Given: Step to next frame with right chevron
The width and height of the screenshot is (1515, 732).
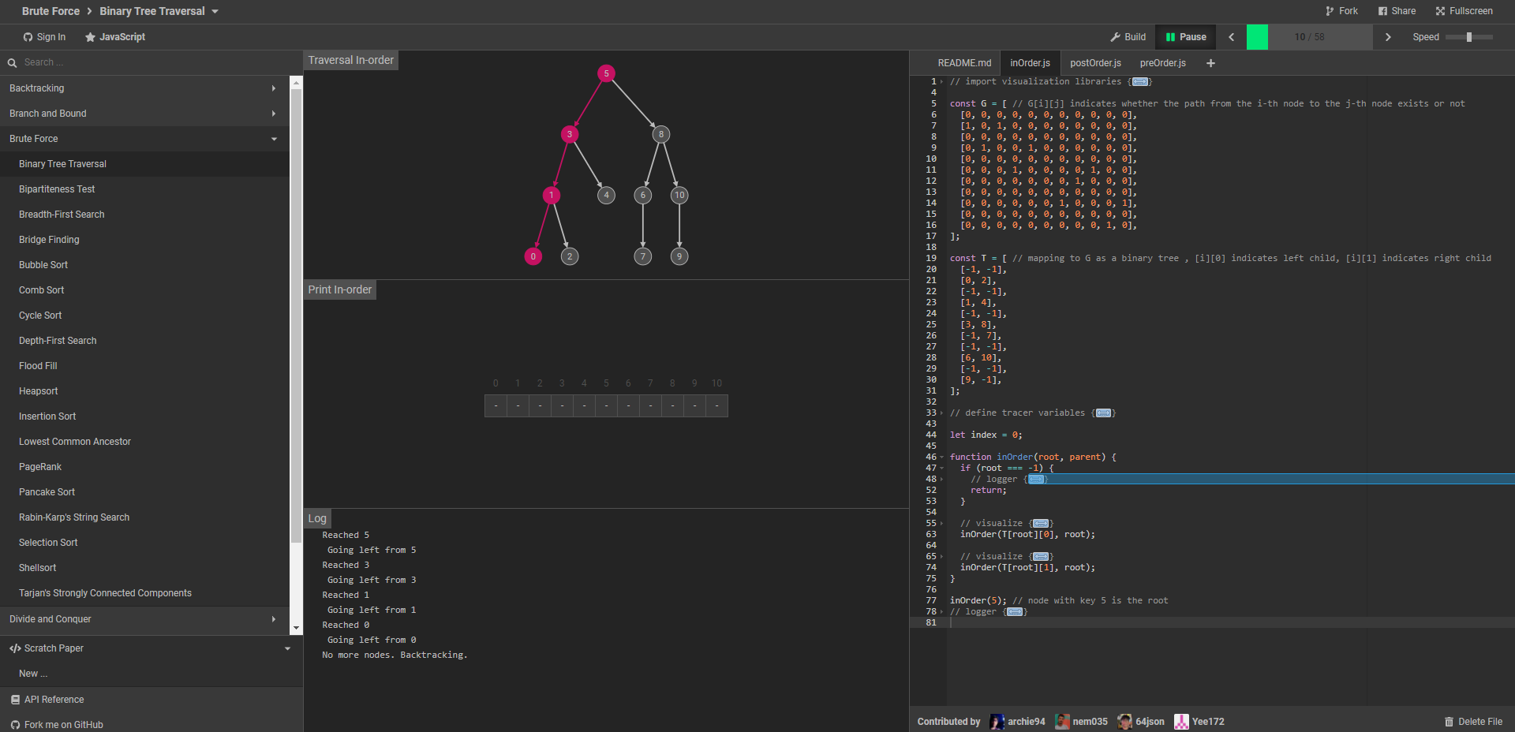Looking at the screenshot, I should pos(1388,37).
